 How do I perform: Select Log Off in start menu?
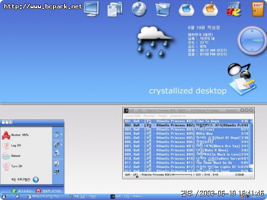click(x=12, y=146)
